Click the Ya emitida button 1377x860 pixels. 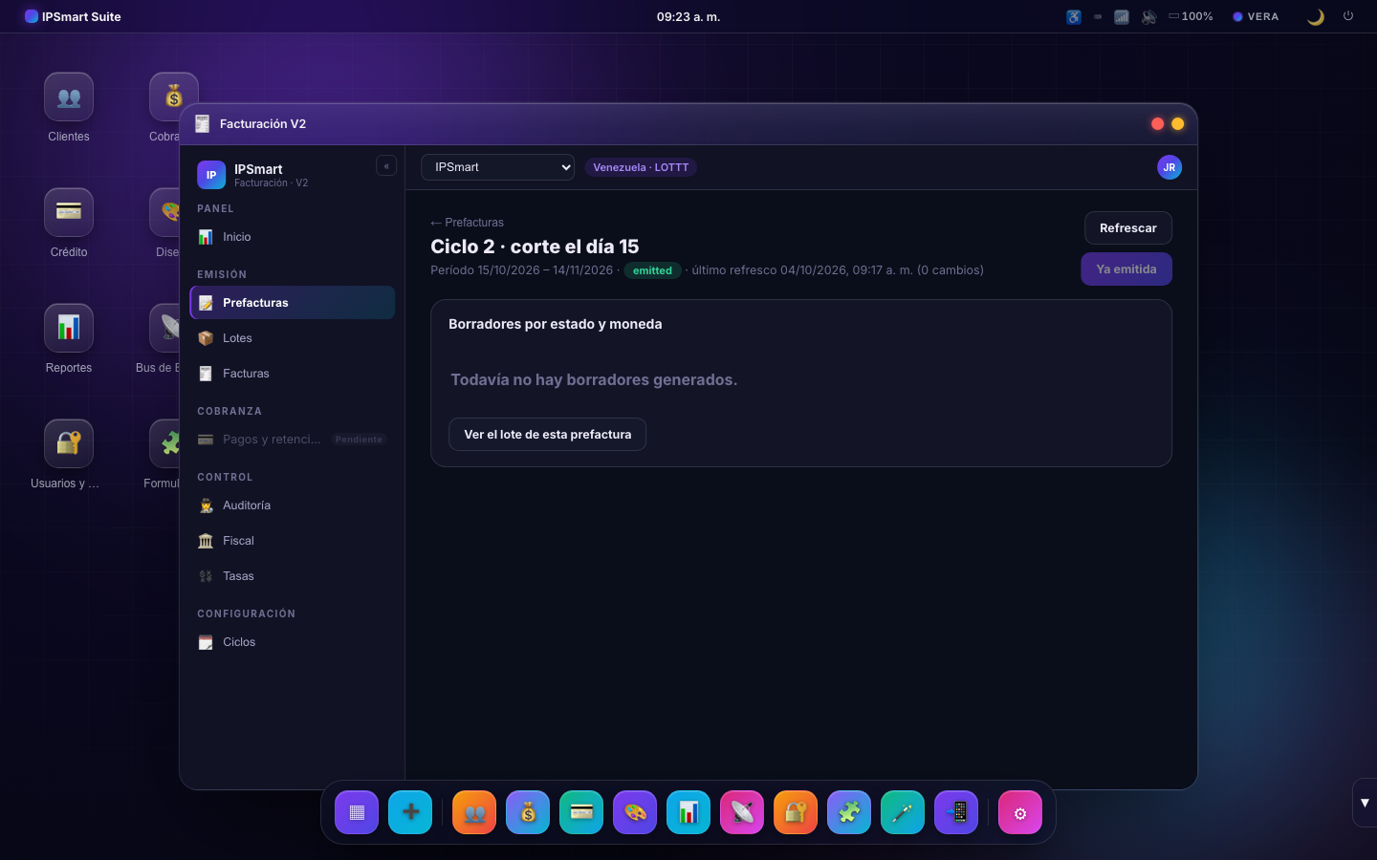1126,269
